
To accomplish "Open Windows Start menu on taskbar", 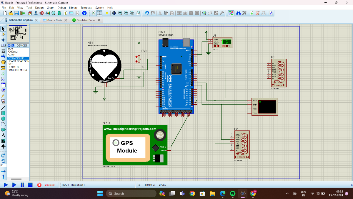I will 100,194.
